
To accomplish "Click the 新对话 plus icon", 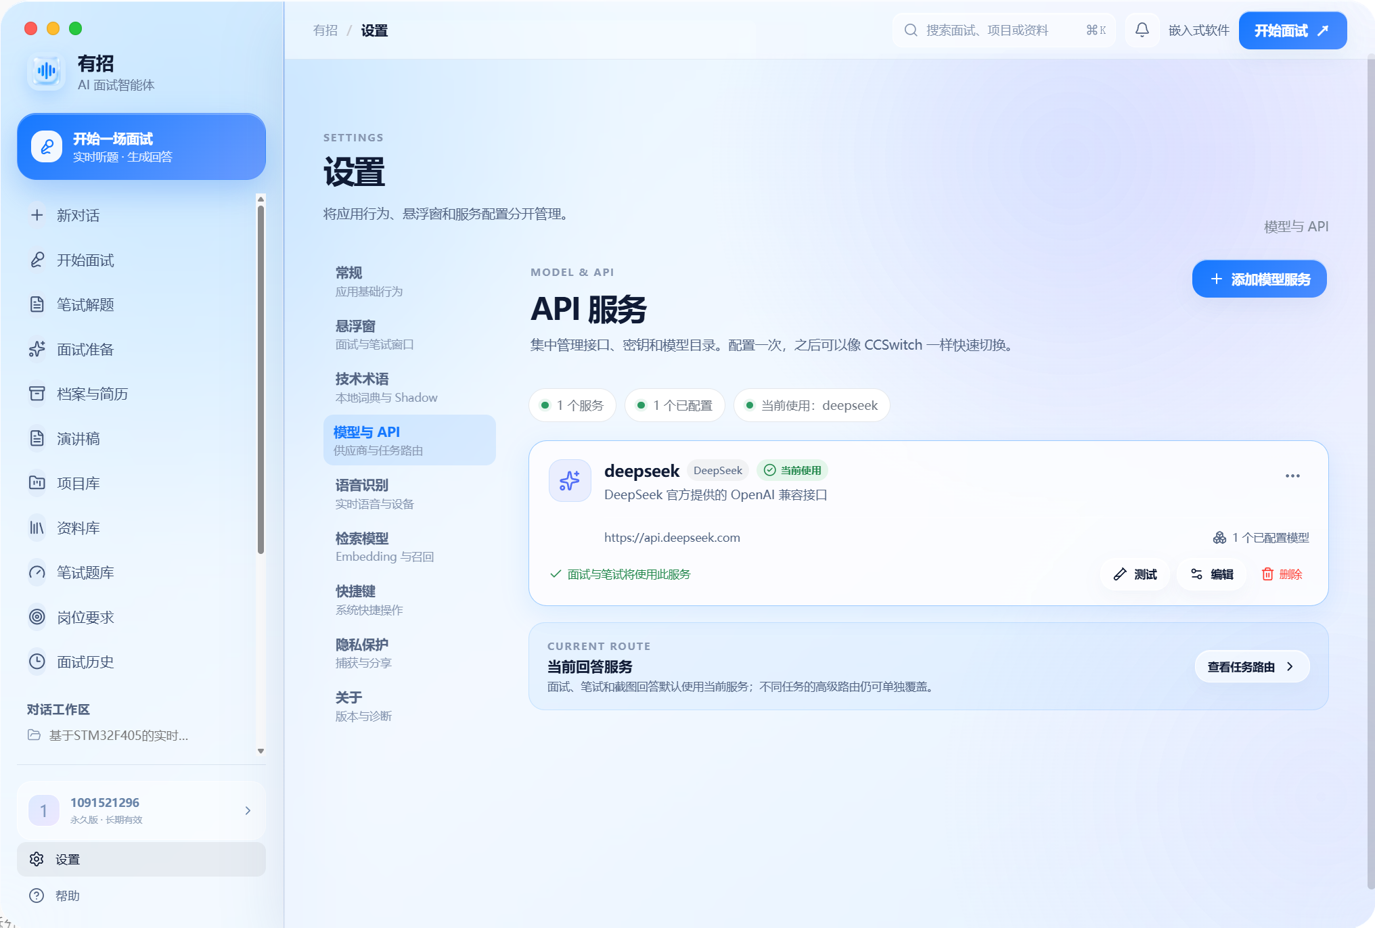I will [x=37, y=215].
